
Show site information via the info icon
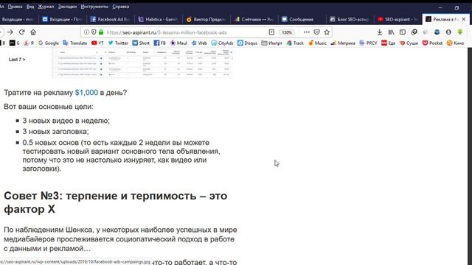86,32
